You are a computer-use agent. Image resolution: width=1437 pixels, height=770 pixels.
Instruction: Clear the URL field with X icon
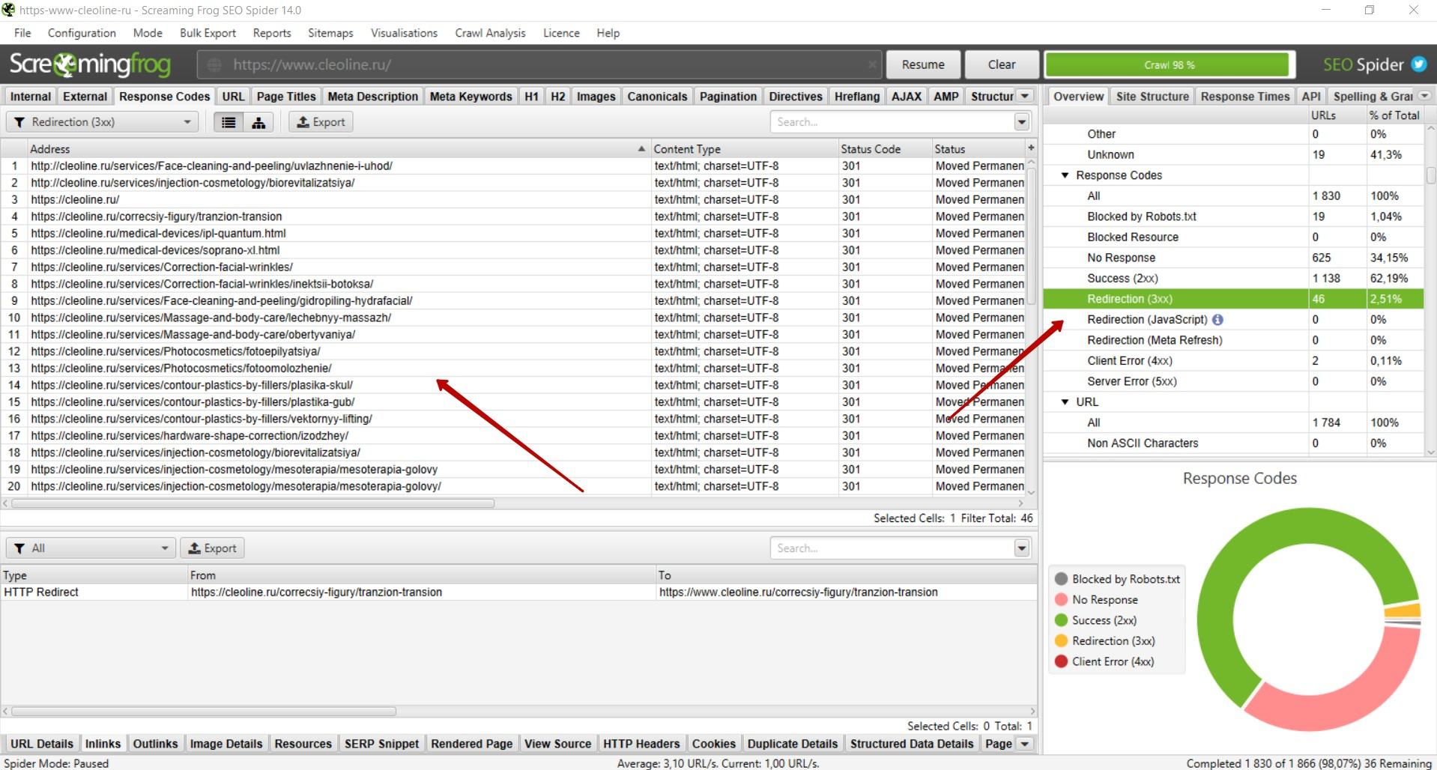point(872,65)
